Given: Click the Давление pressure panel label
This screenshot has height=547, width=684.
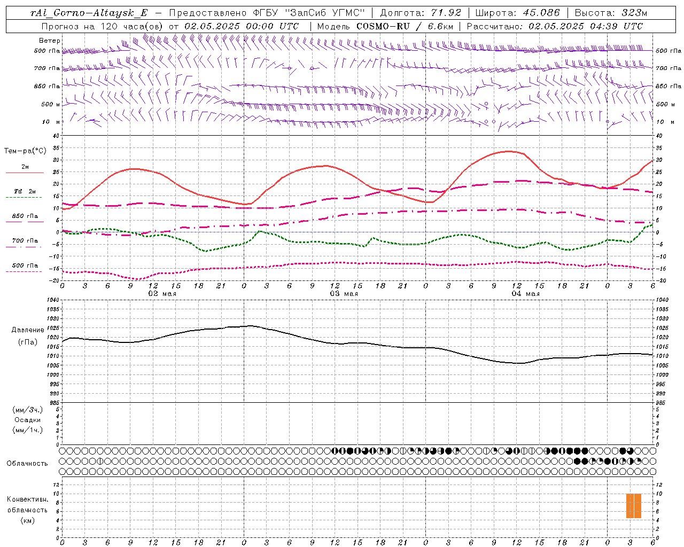Looking at the screenshot, I should 28,330.
